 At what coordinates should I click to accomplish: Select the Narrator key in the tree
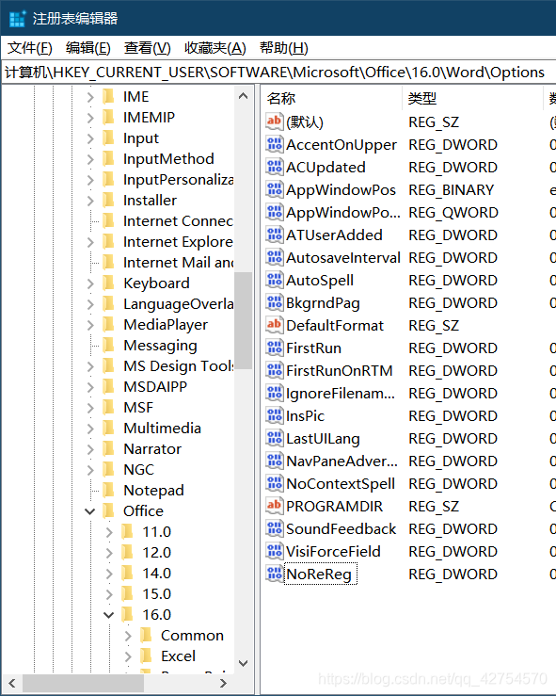pos(152,448)
